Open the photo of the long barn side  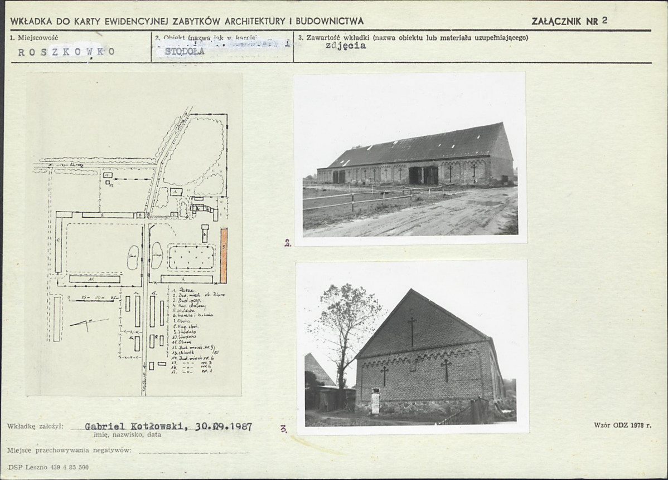click(x=410, y=158)
